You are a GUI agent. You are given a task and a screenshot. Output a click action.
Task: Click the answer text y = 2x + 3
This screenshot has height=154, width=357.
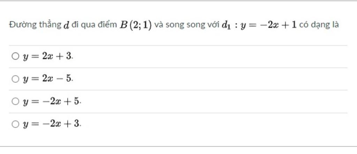coord(48,56)
